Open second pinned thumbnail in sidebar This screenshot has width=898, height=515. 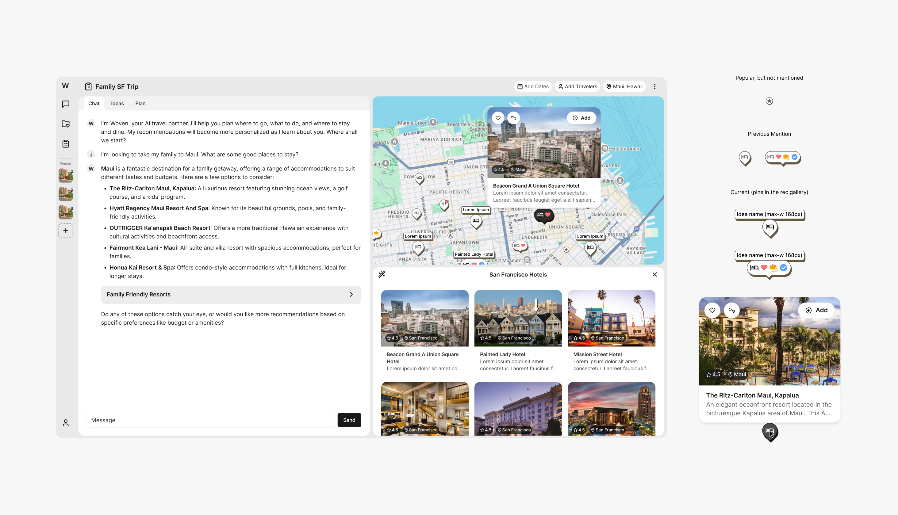[x=65, y=194]
